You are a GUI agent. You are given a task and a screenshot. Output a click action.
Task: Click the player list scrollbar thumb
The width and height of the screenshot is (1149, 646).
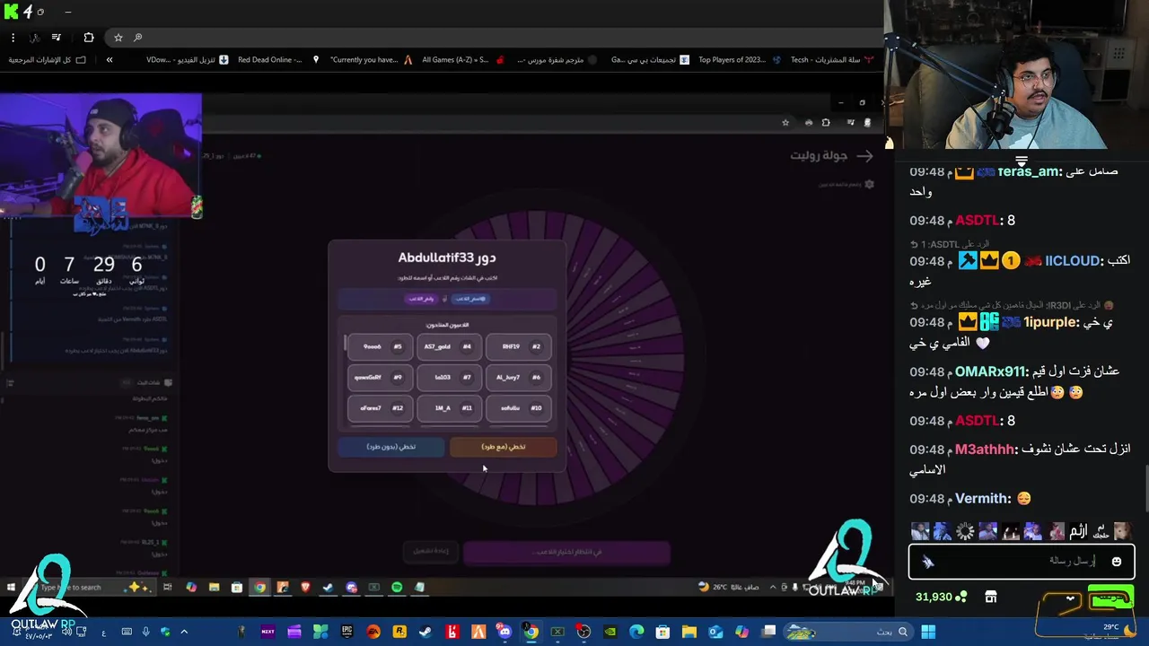345,343
